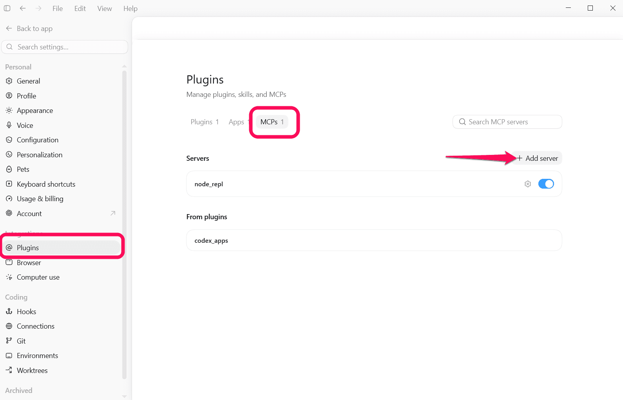Minimize the application window
The image size is (623, 400).
569,8
